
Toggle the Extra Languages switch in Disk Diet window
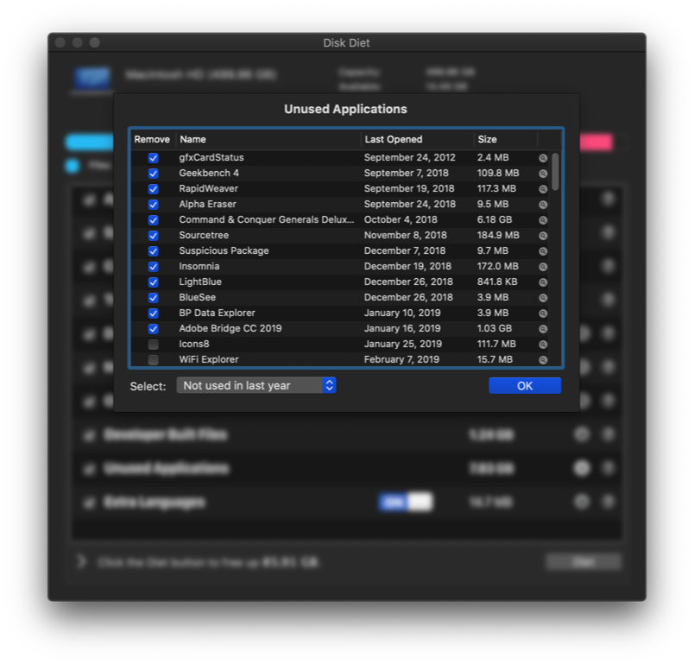tap(406, 502)
